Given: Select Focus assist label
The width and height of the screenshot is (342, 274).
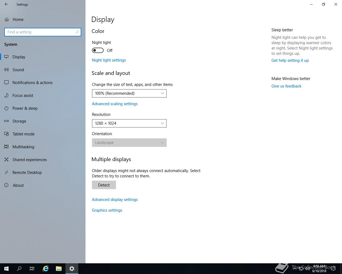Looking at the screenshot, I should coord(23,95).
